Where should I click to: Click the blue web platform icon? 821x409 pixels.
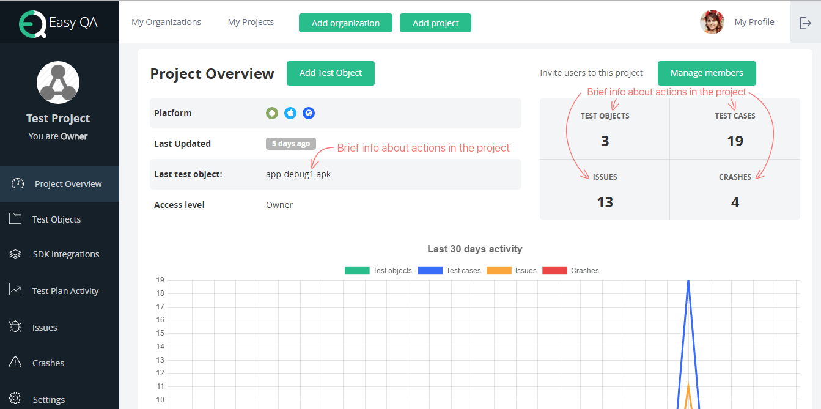point(309,113)
